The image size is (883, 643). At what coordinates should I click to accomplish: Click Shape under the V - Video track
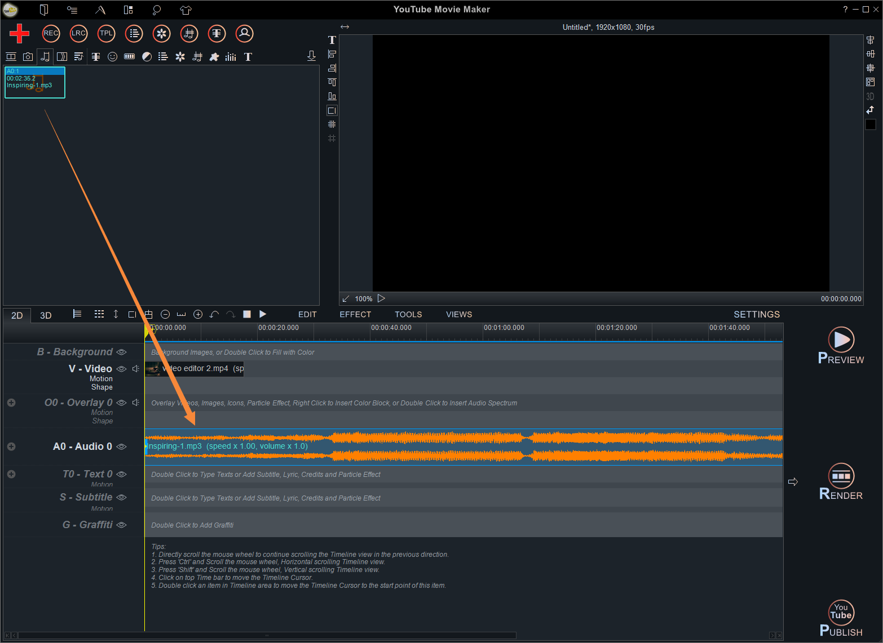[x=102, y=387]
